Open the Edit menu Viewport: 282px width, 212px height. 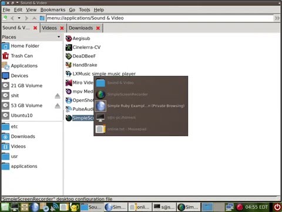click(18, 10)
